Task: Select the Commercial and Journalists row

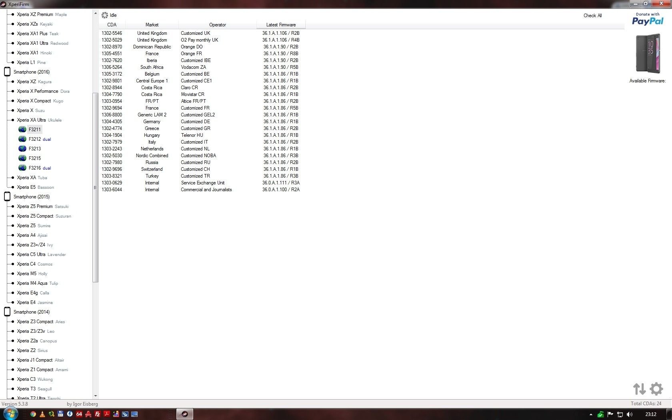Action: (x=202, y=190)
